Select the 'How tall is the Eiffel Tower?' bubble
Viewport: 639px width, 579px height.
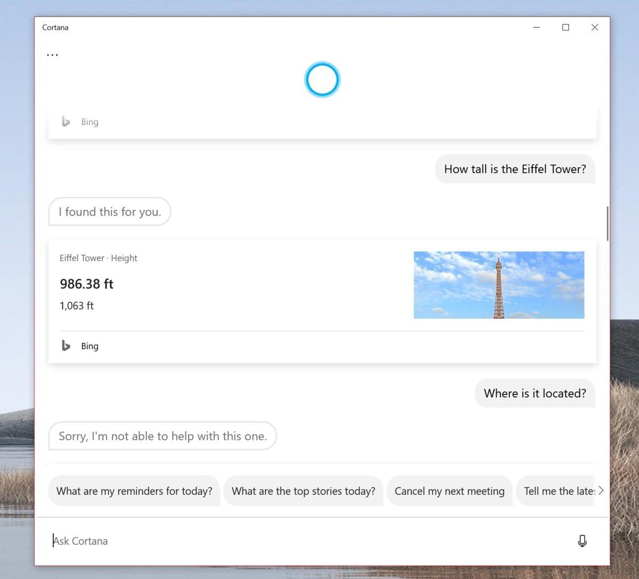click(514, 169)
